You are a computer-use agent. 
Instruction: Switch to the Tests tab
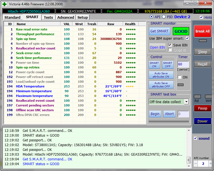[48, 17]
